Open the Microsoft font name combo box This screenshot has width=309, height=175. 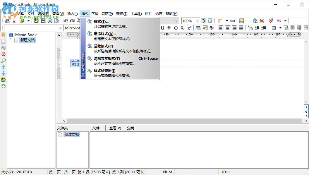(72, 28)
